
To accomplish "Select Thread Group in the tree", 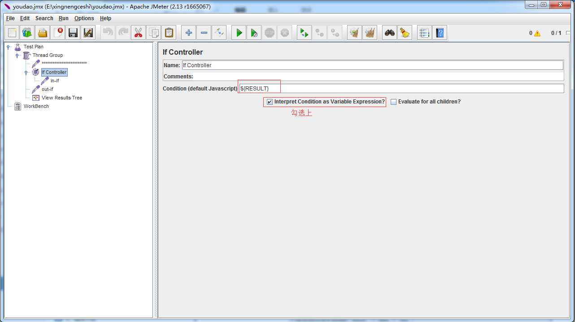I will pyautogui.click(x=48, y=55).
